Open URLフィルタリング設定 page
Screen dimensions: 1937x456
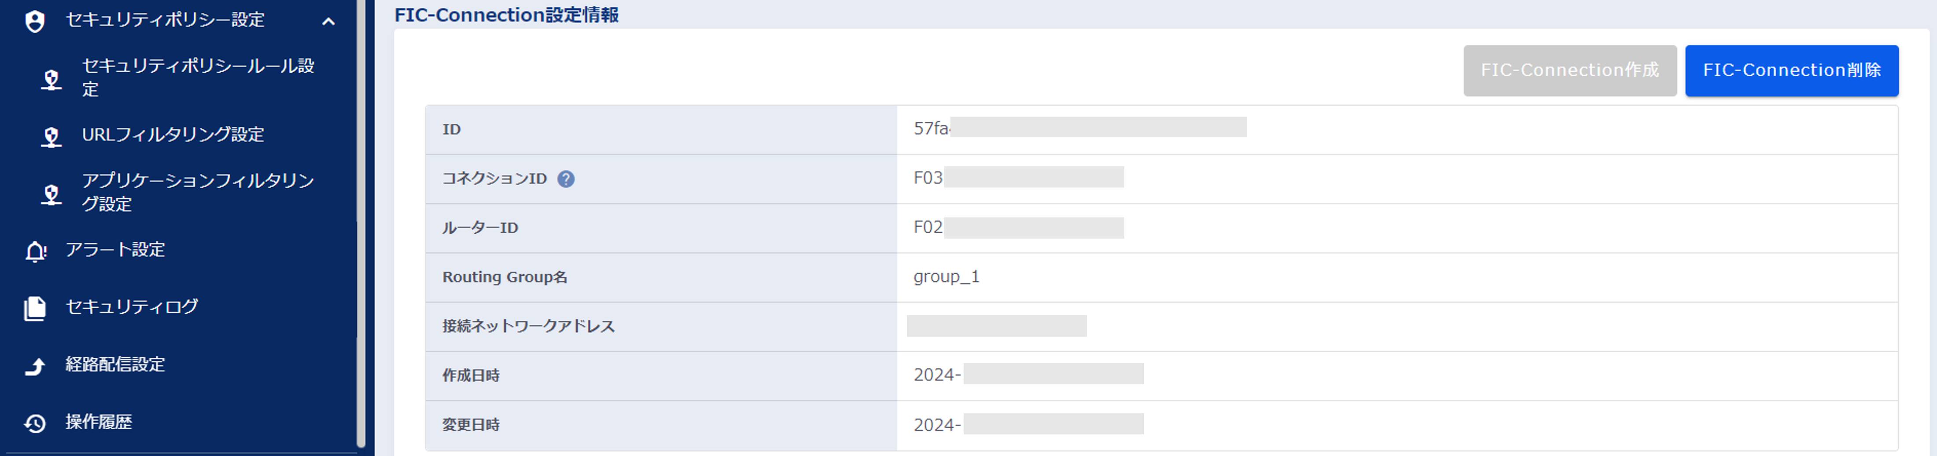click(x=173, y=135)
